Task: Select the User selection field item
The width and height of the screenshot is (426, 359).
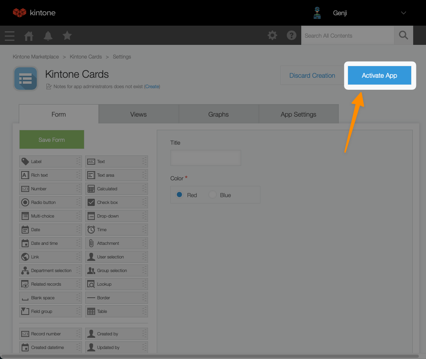Action: click(x=116, y=257)
